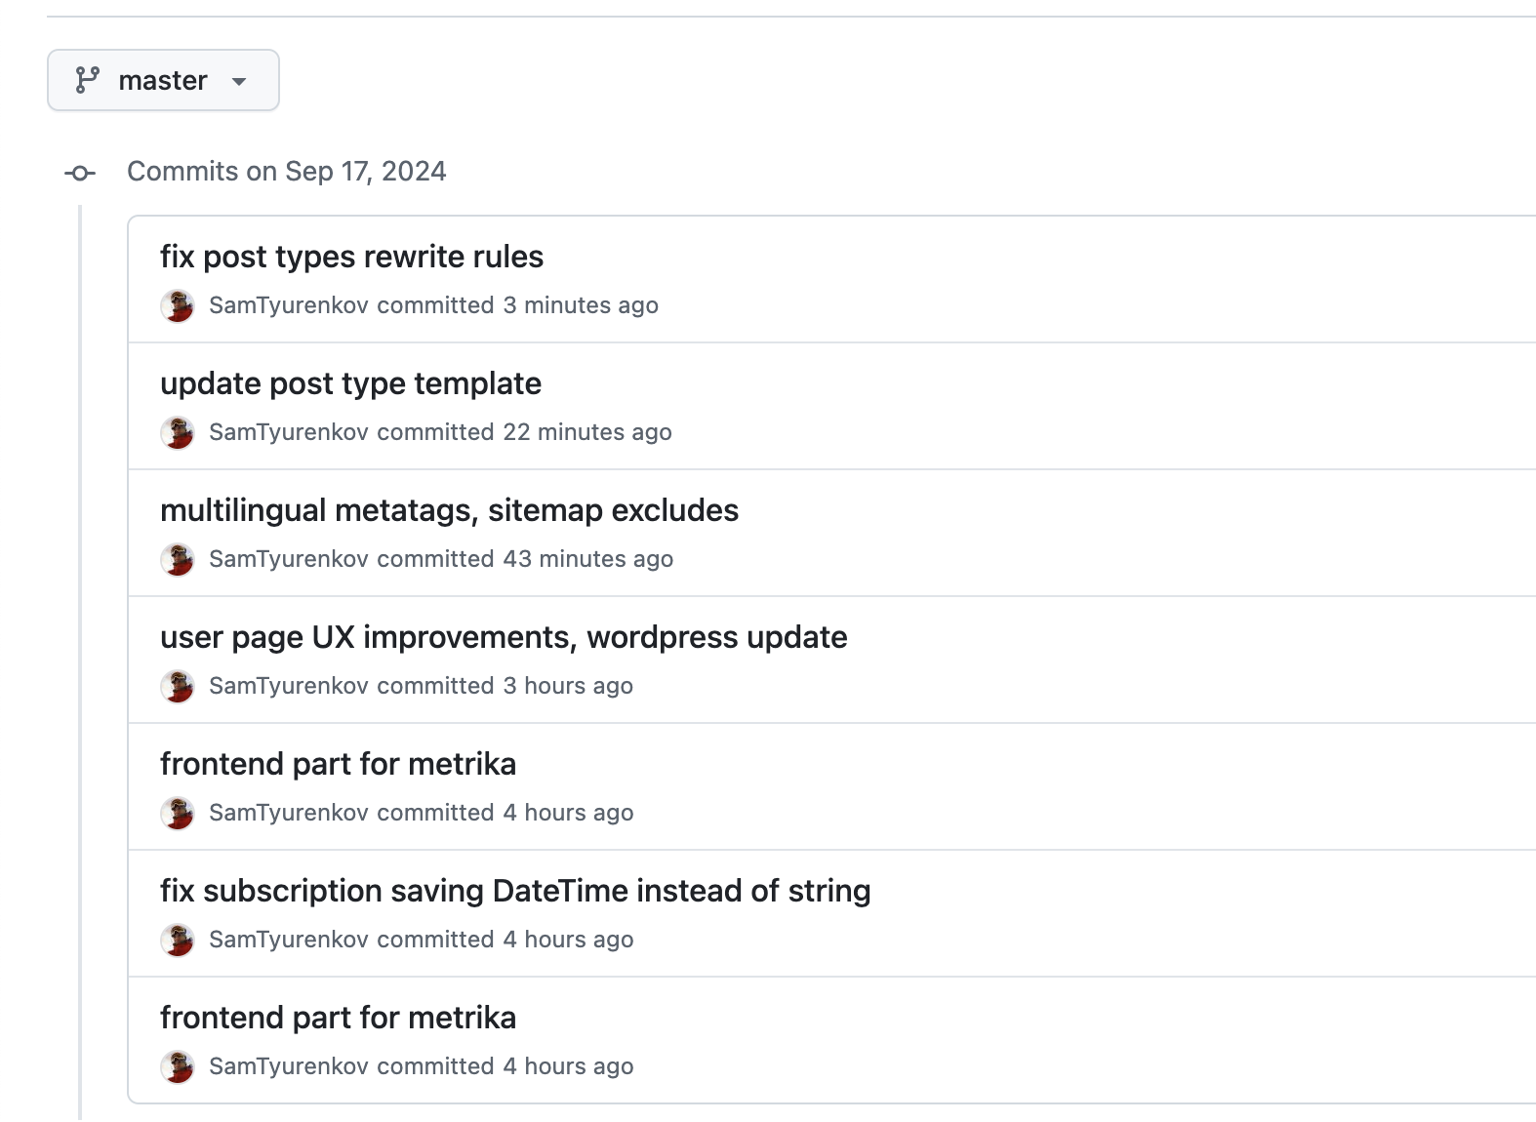This screenshot has width=1536, height=1122.
Task: Click avatar on 'fix post types rewrite rules' commit
Action: pyautogui.click(x=178, y=305)
